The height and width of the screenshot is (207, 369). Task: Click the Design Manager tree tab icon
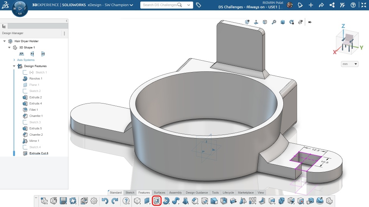(4, 26)
